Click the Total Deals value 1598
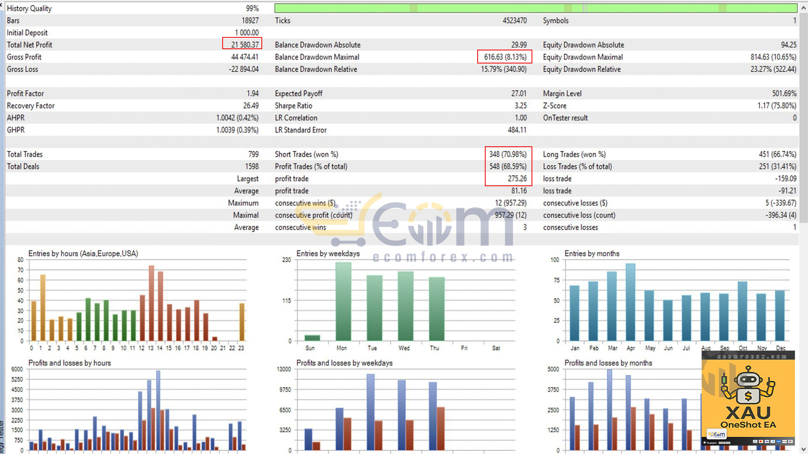This screenshot has width=808, height=454. (252, 166)
